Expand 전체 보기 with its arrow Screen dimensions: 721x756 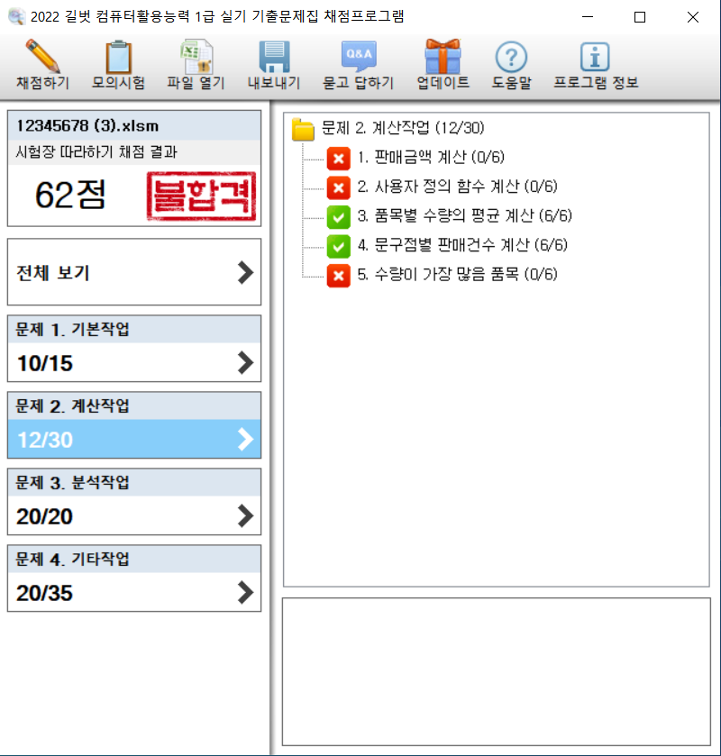click(x=245, y=273)
